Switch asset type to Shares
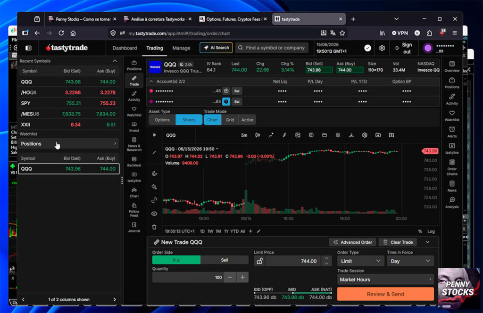The image size is (483, 313). coord(189,120)
